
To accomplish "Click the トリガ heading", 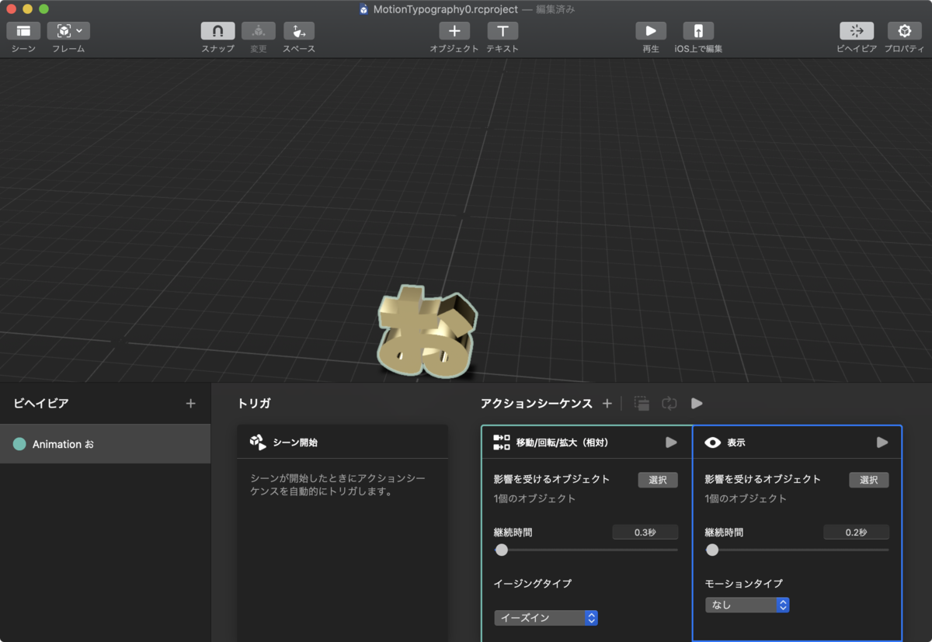I will 254,404.
